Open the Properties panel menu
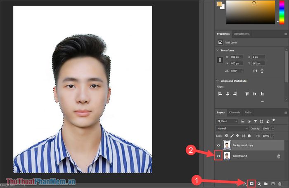Screen dimensions: 289x188 (286, 34)
